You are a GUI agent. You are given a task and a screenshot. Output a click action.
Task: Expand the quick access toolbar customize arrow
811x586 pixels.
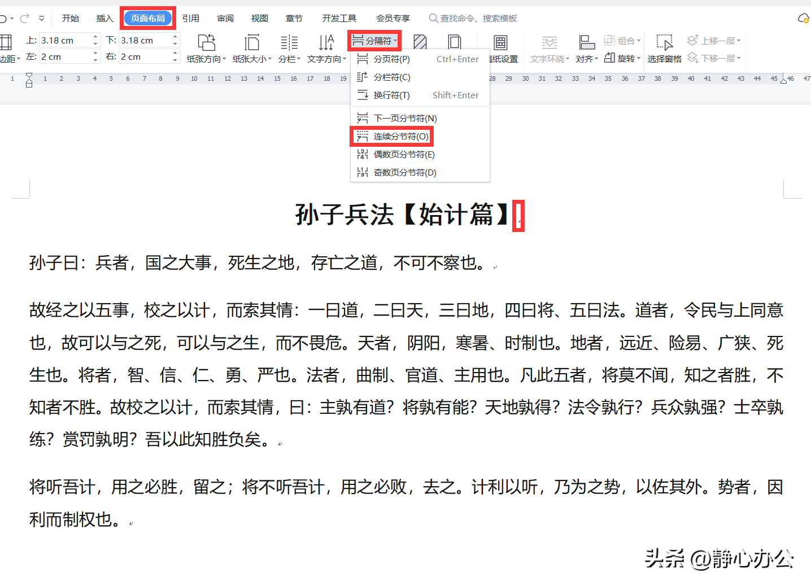pos(42,19)
